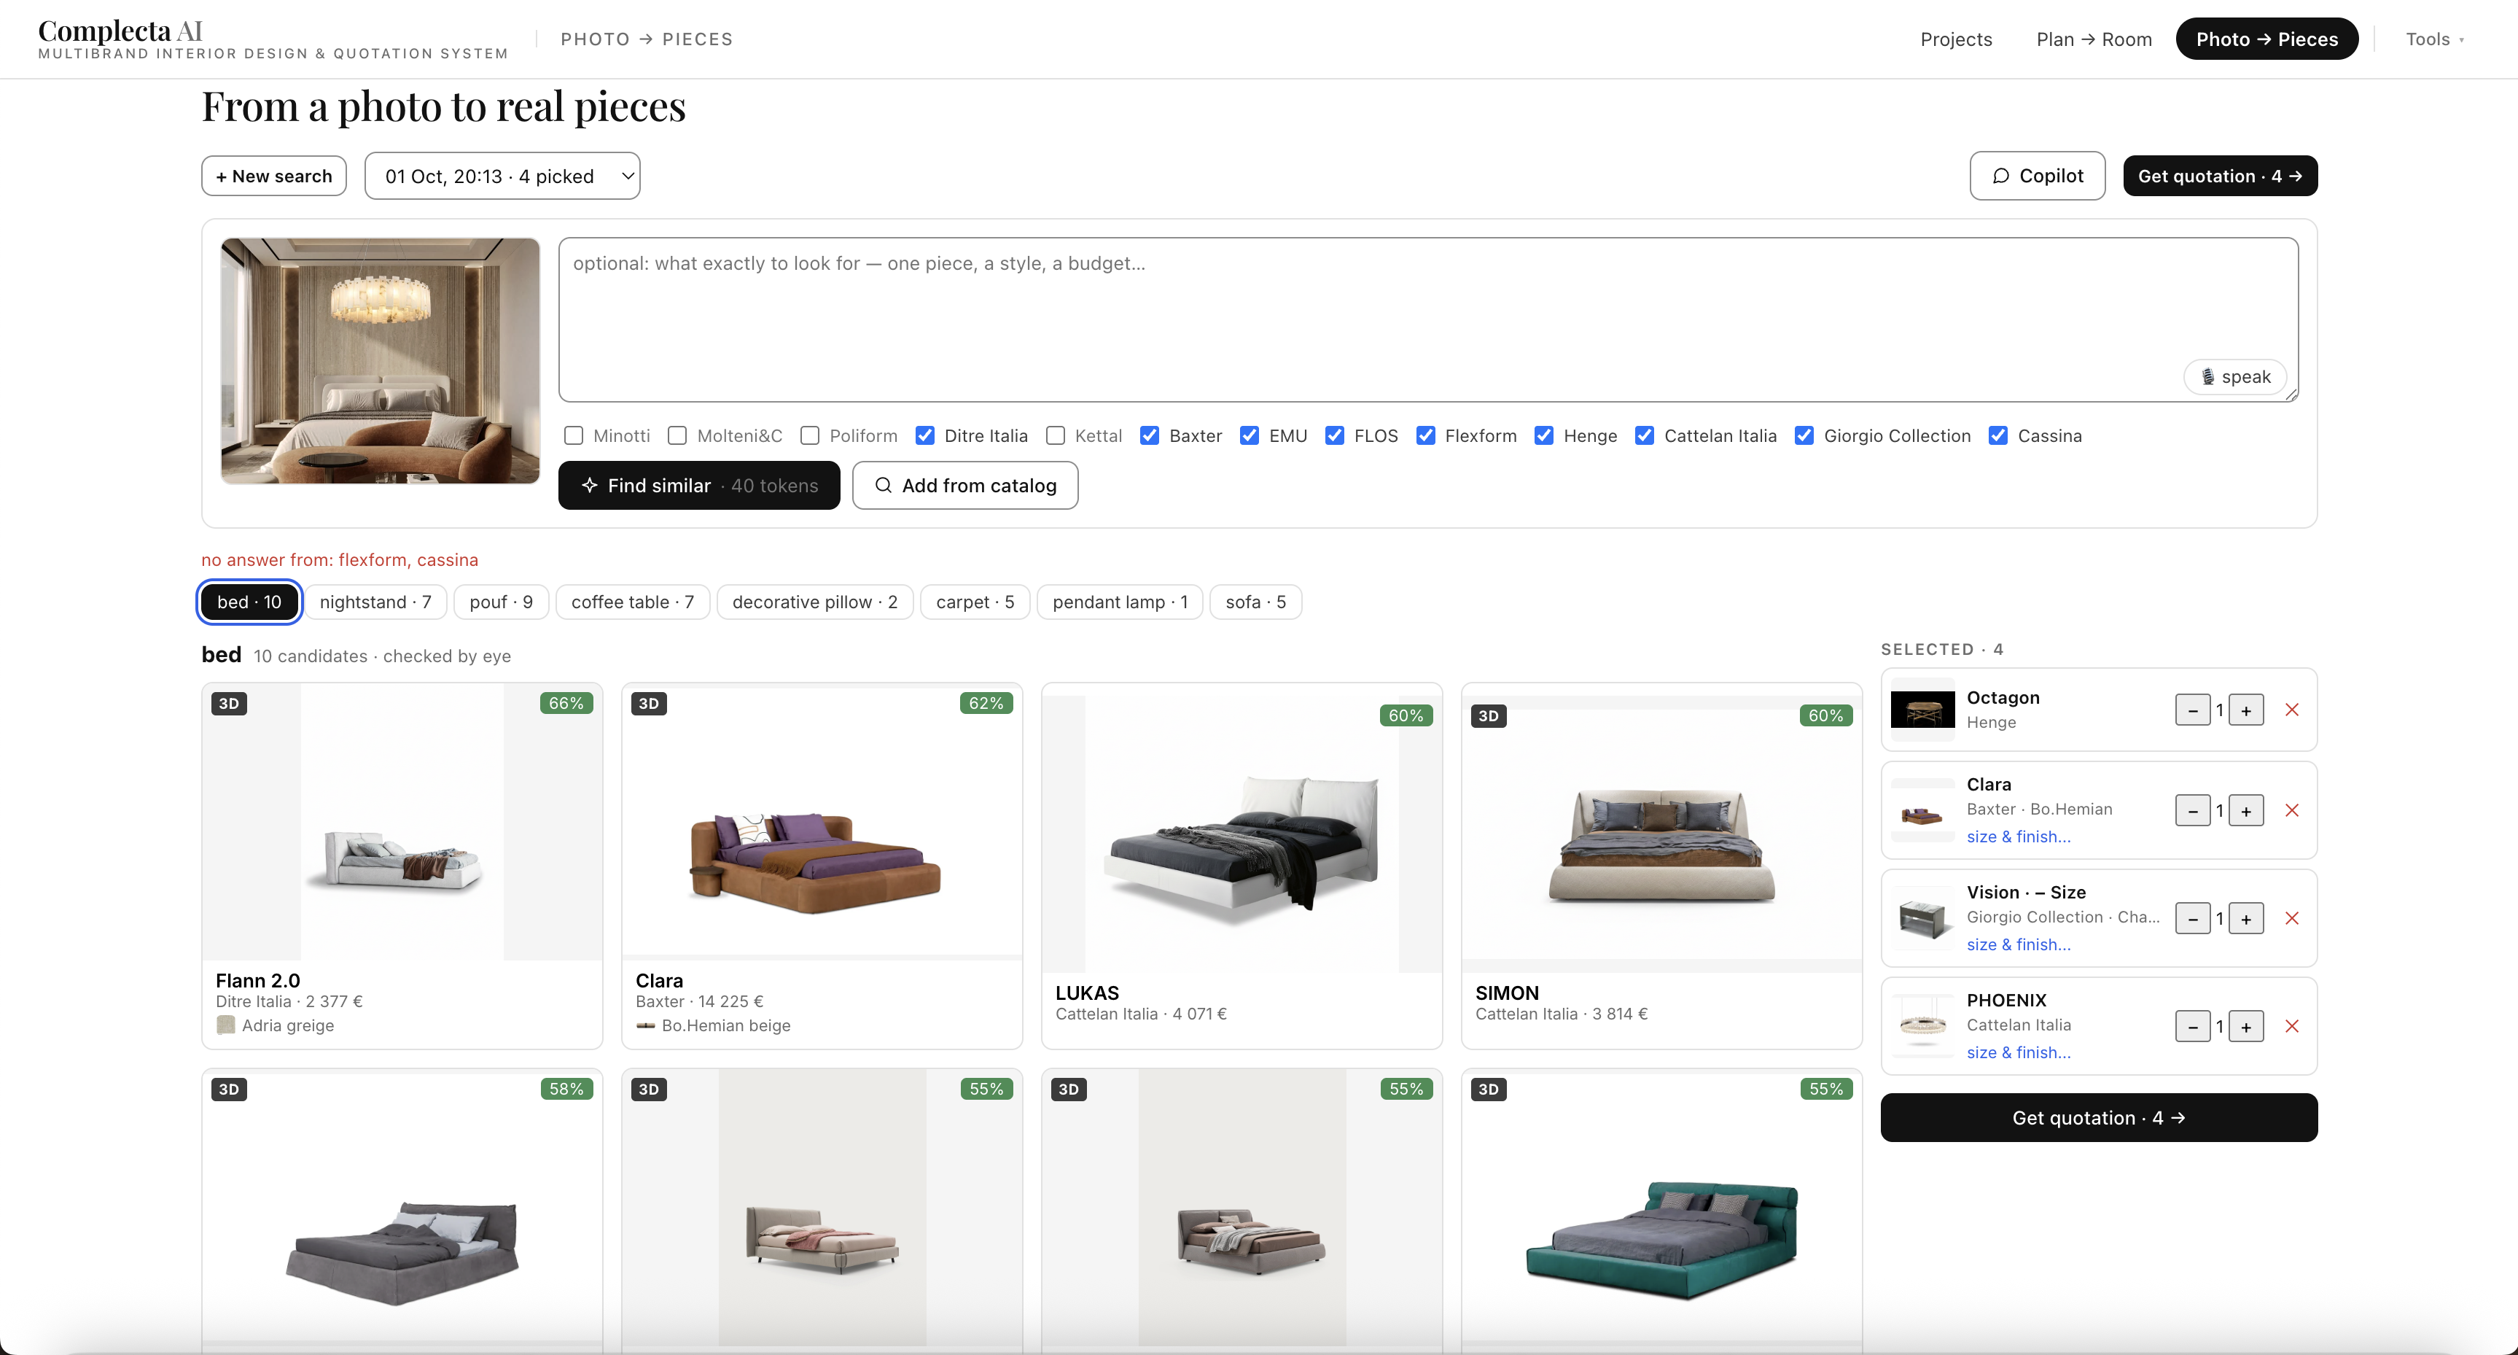Increase Vision quantity with plus
2518x1355 pixels.
2246,919
